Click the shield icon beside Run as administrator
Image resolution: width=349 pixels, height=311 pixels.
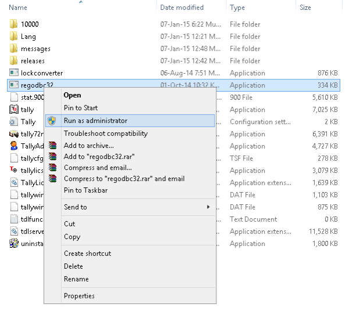tap(52, 121)
